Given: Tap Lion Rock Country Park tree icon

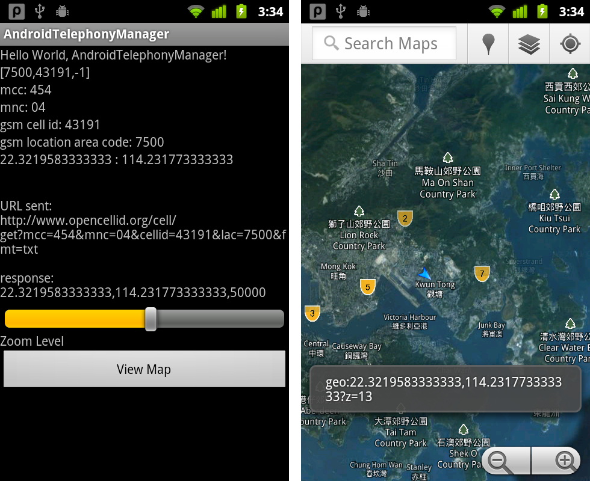Looking at the screenshot, I should tap(359, 211).
